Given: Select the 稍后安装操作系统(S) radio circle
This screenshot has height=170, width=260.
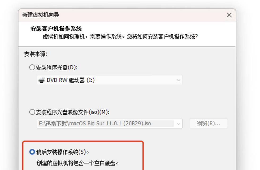Looking at the screenshot, I should [32, 152].
